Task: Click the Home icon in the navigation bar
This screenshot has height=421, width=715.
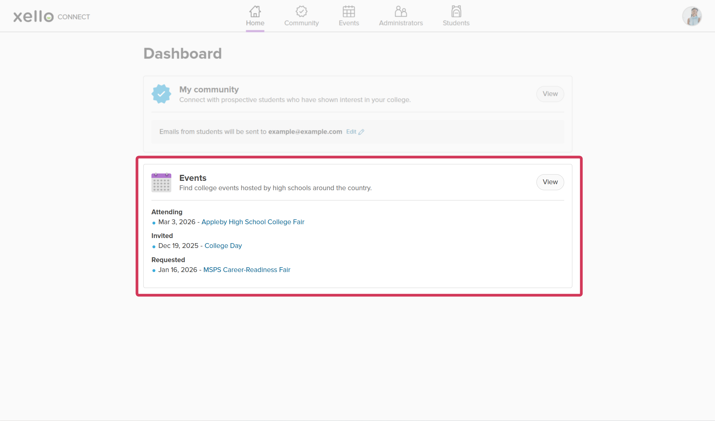Action: [x=255, y=11]
